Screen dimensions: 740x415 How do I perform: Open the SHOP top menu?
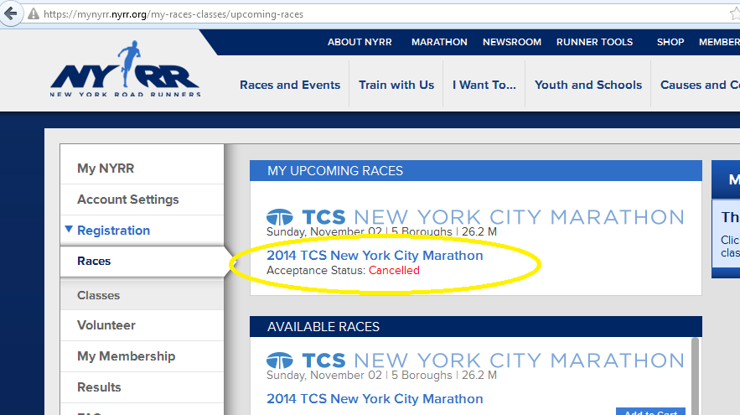pyautogui.click(x=670, y=42)
